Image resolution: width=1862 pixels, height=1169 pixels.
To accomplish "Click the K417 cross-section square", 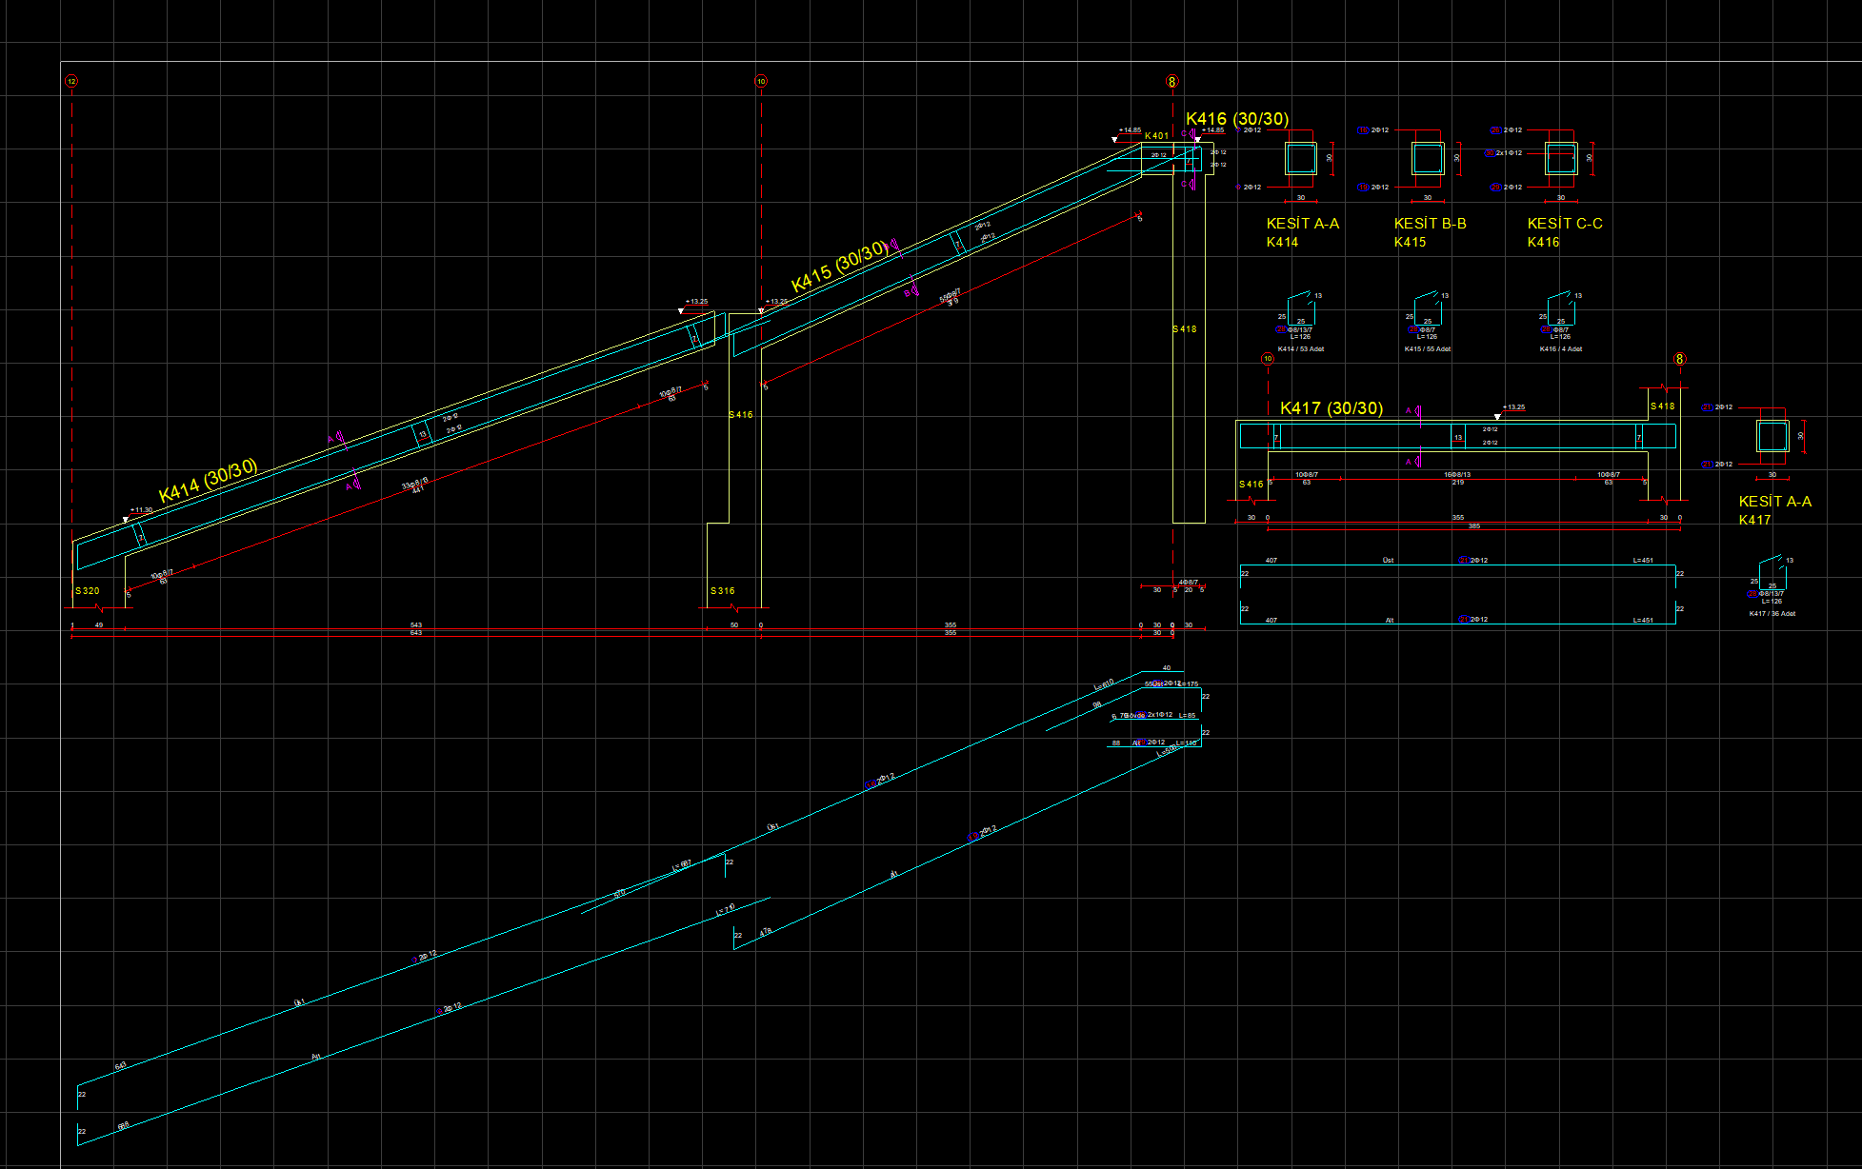I will tap(1772, 436).
